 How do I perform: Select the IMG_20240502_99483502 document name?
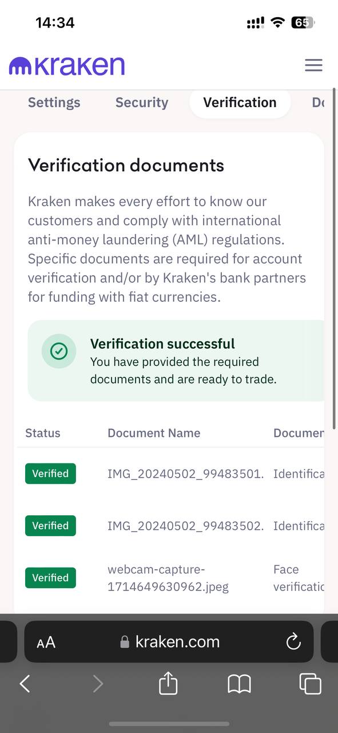tap(186, 526)
